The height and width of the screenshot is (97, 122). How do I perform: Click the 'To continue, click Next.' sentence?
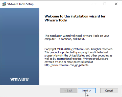(71, 39)
